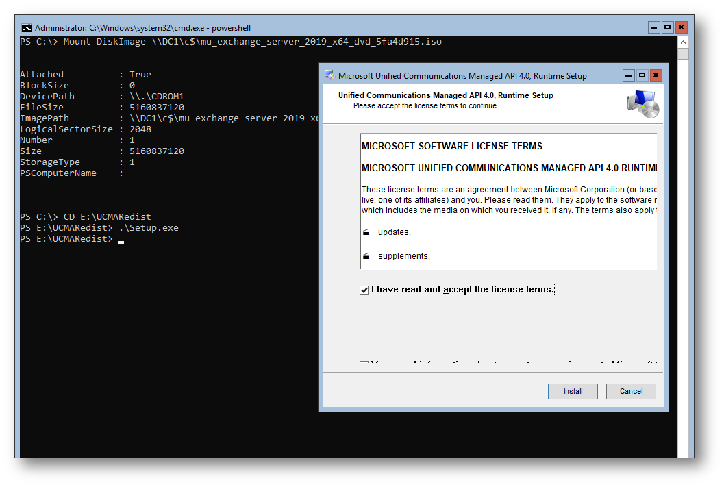This screenshot has height=487, width=724.
Task: Click the 'MICROSOFT SOFTWARE LICENSE TERMS' heading
Action: tap(451, 146)
